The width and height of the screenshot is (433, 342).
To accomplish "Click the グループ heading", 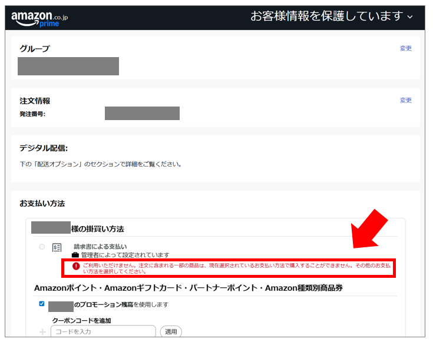I will click(x=35, y=49).
